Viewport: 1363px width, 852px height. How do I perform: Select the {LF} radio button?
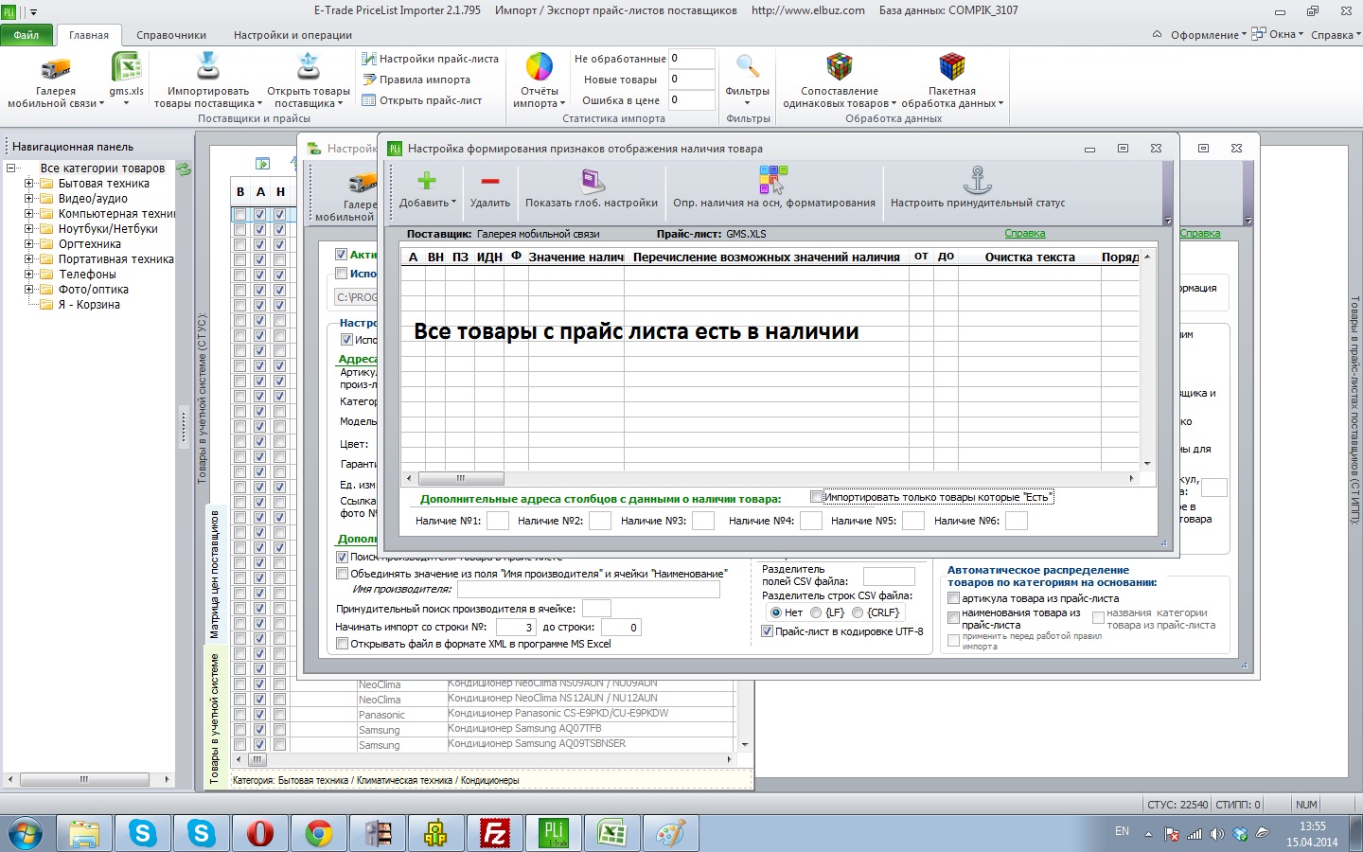[x=816, y=612]
